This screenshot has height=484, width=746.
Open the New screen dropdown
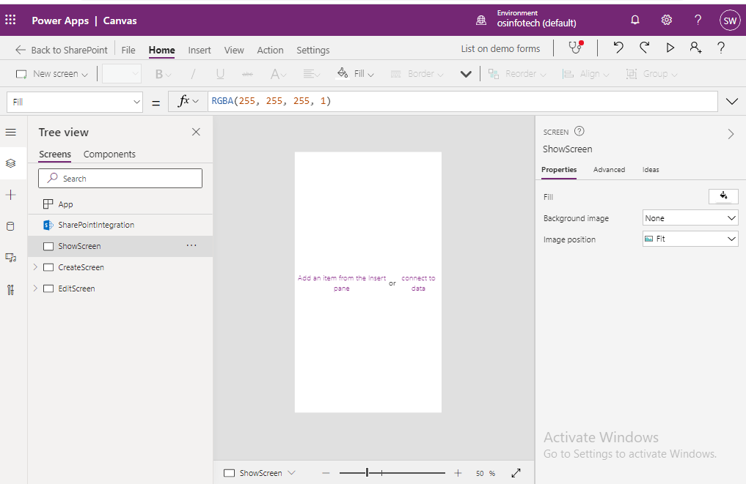tap(52, 74)
